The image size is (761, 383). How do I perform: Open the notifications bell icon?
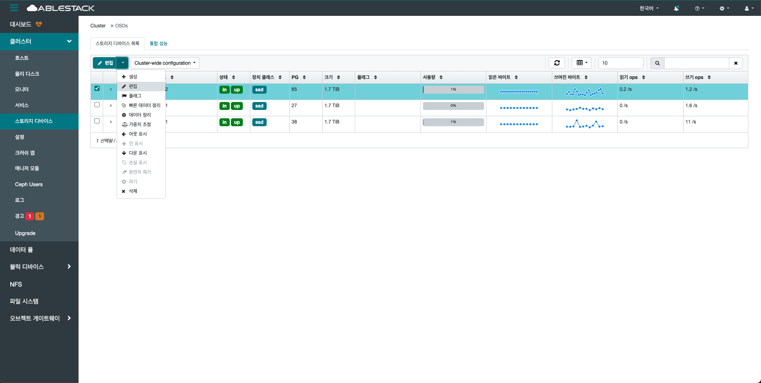pyautogui.click(x=676, y=8)
